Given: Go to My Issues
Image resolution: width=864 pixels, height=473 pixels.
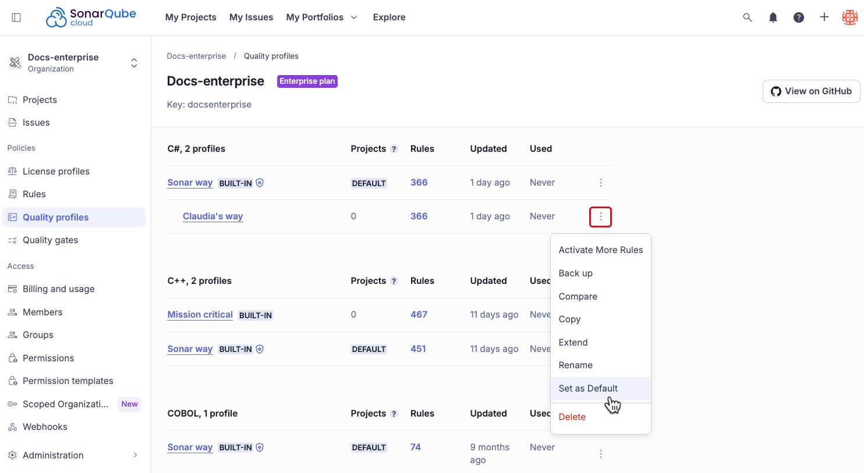Looking at the screenshot, I should click(x=252, y=17).
